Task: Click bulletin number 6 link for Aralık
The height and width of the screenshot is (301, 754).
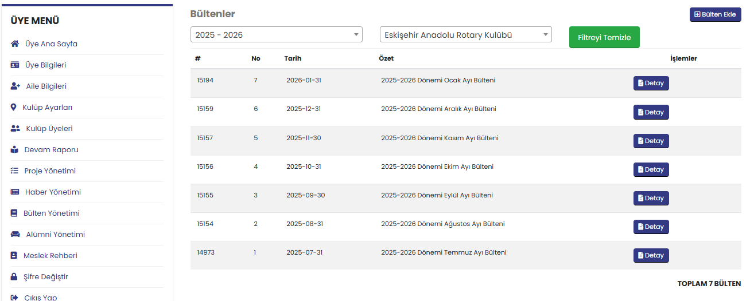Action: coord(256,109)
